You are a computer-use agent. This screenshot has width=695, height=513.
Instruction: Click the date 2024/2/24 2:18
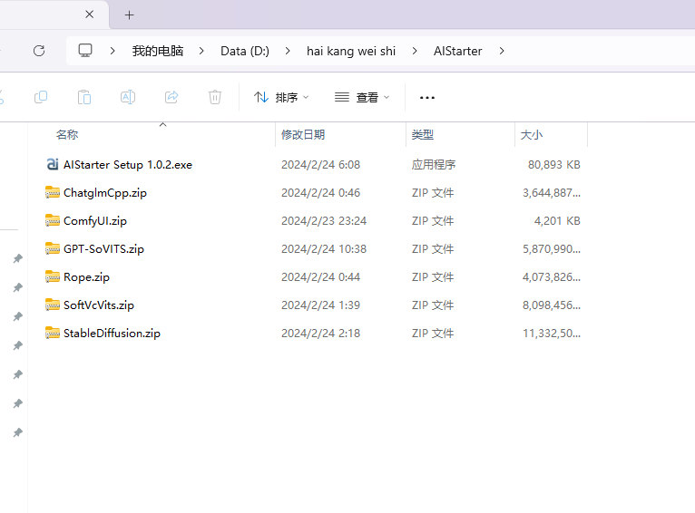[x=320, y=334]
